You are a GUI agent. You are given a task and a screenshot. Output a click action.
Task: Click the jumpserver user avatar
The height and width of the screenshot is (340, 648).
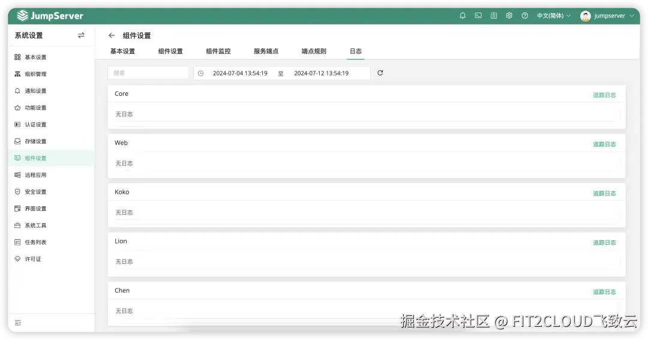pyautogui.click(x=585, y=16)
